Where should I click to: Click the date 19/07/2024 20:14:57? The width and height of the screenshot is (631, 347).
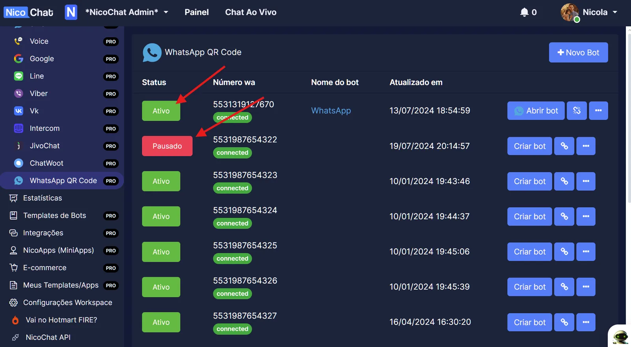pos(429,146)
